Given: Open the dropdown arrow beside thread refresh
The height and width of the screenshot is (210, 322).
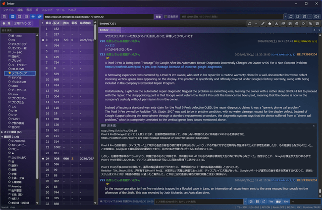Looking at the screenshot, I should click(x=256, y=24).
